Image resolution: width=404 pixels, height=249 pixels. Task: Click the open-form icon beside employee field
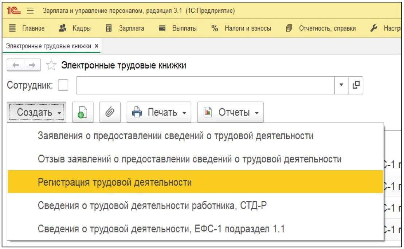tap(356, 85)
